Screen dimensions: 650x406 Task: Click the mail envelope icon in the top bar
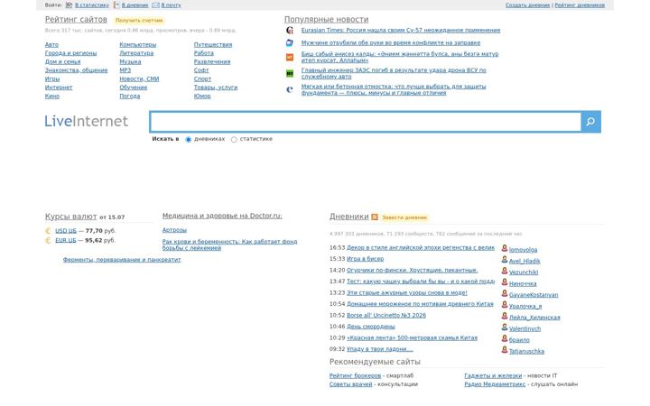(155, 5)
